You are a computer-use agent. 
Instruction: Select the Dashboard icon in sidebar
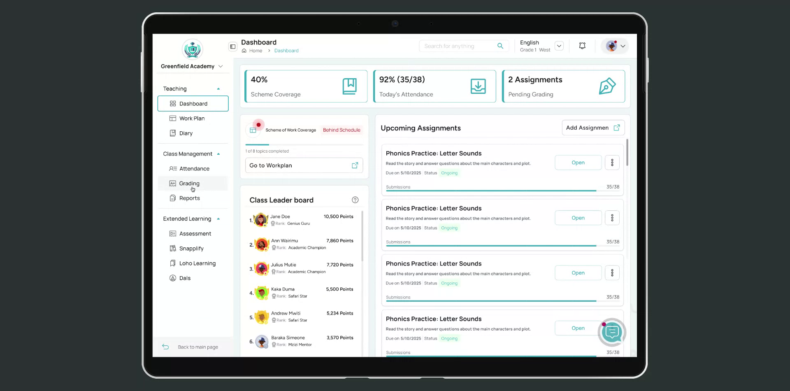(x=173, y=104)
